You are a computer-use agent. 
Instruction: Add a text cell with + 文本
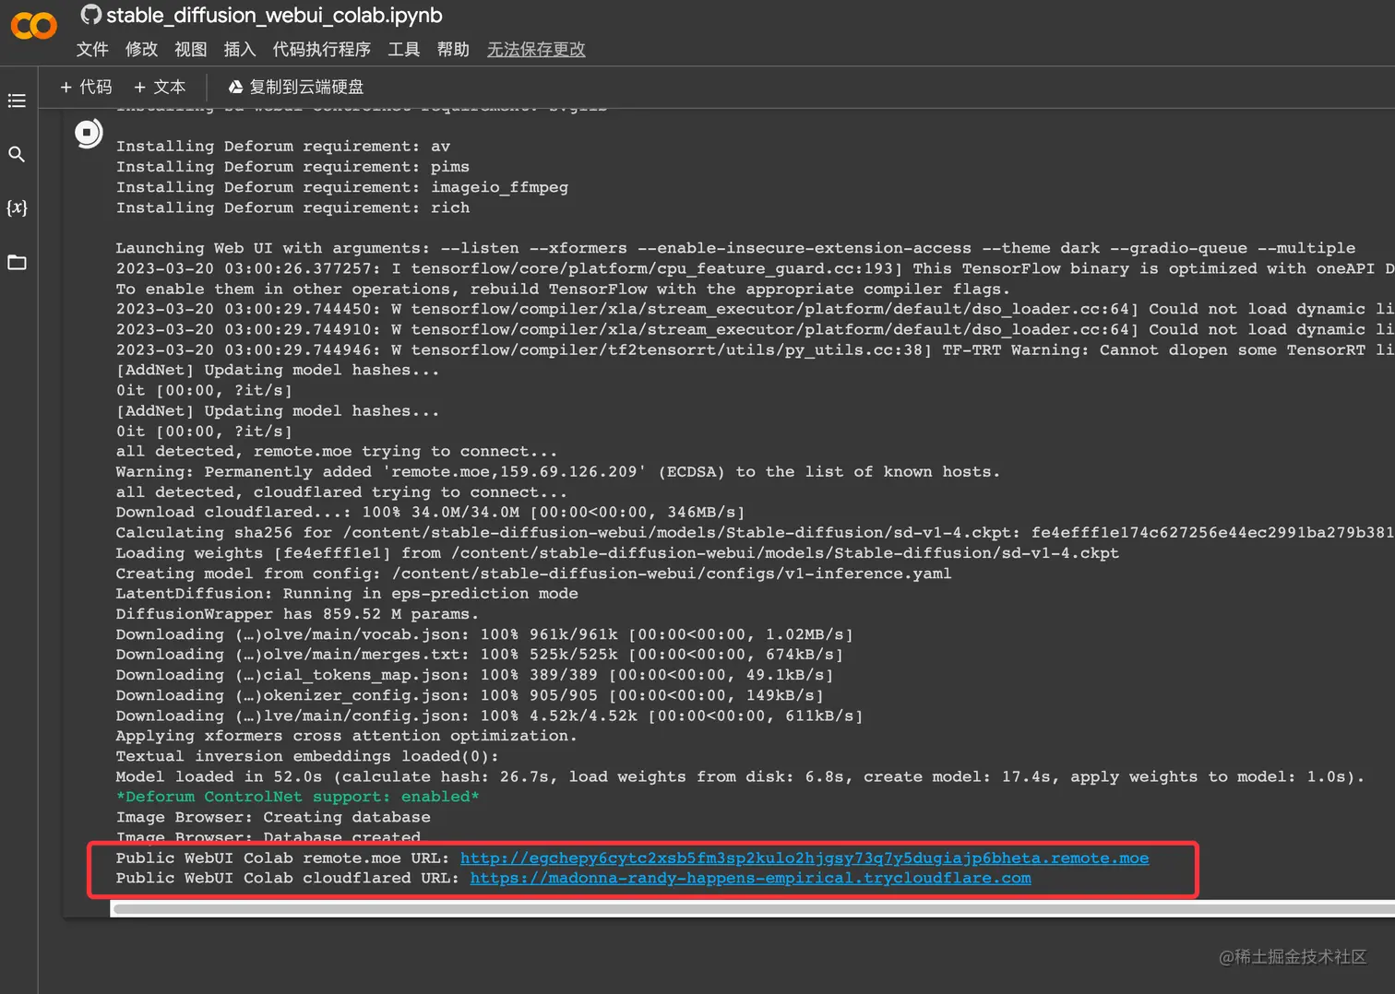(160, 87)
